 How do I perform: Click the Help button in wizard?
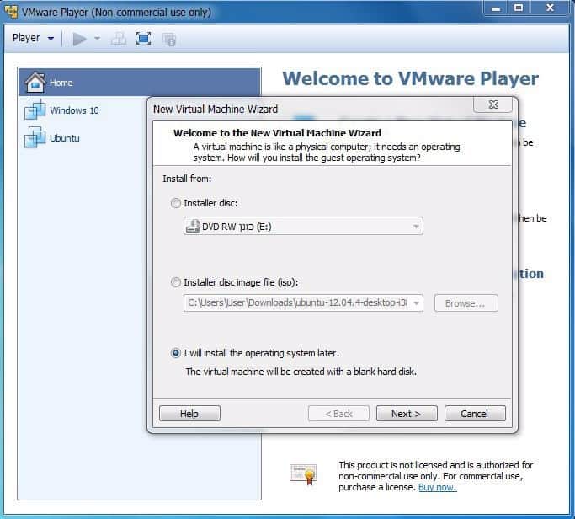189,414
